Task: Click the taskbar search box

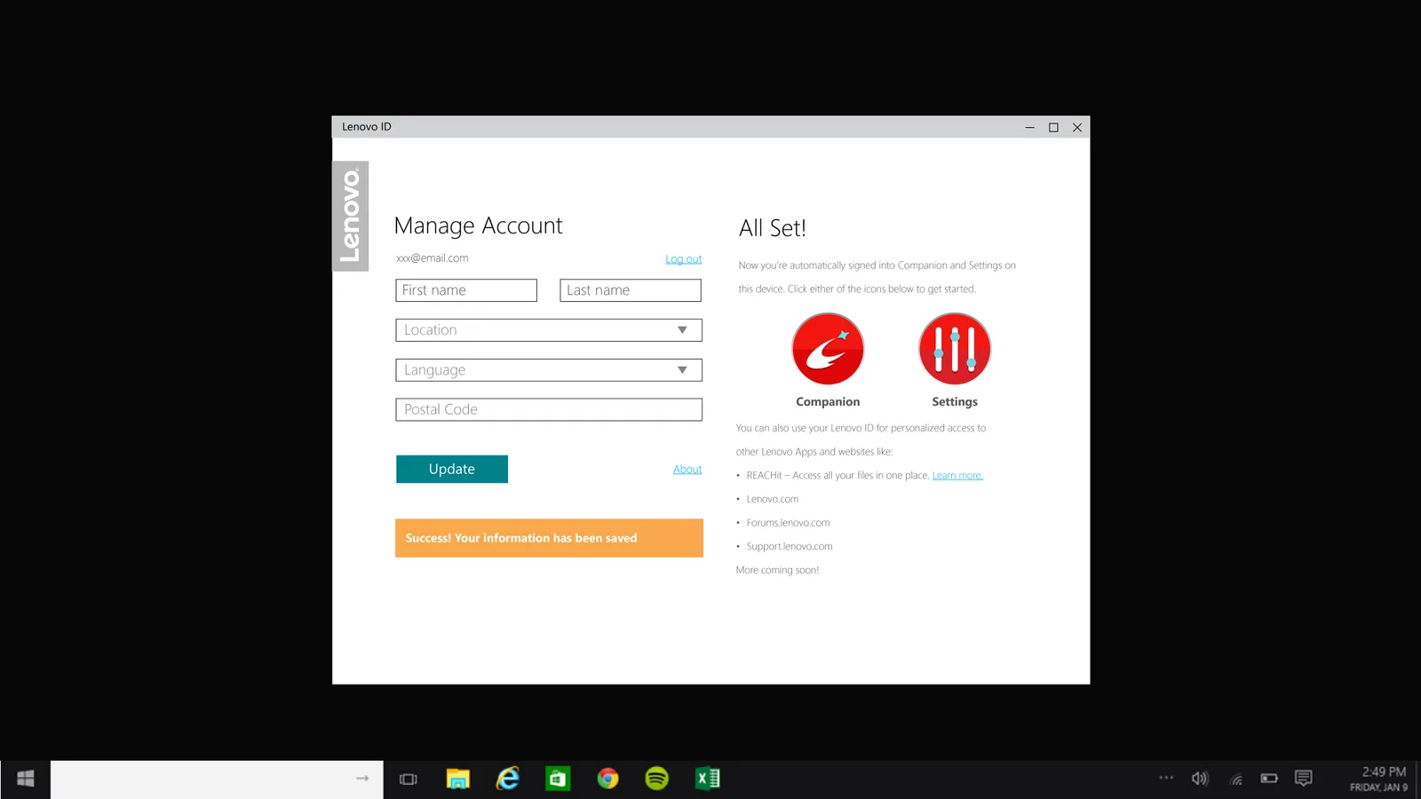Action: (x=217, y=779)
